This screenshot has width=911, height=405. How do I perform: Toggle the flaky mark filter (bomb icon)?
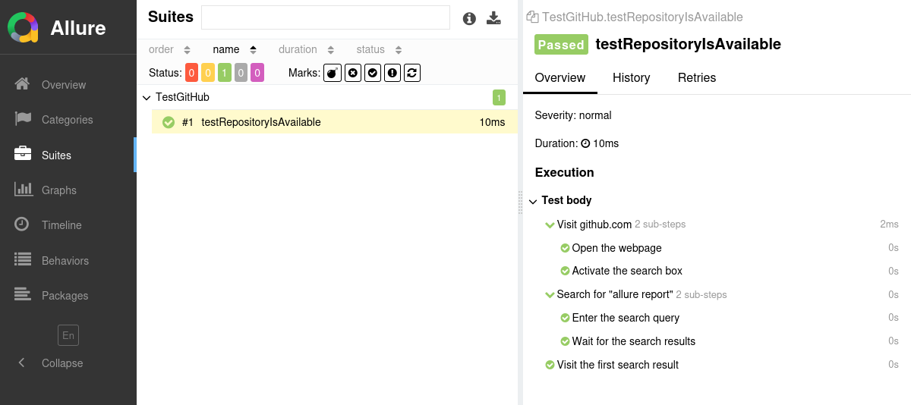coord(333,73)
